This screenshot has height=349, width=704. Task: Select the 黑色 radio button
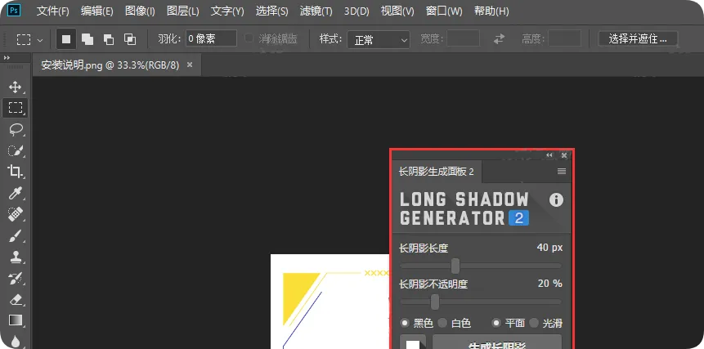(405, 323)
